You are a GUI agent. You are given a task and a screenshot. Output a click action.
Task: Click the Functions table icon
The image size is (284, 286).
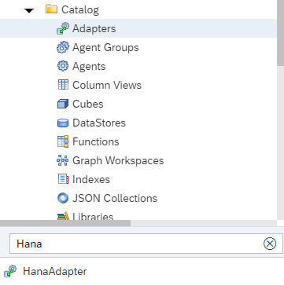pyautogui.click(x=63, y=141)
